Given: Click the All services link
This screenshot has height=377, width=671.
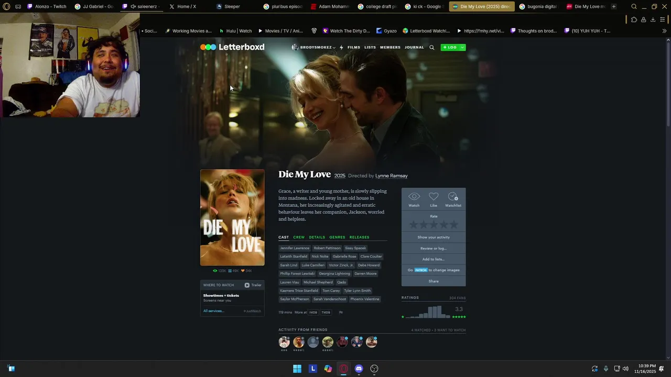Looking at the screenshot, I should tap(213, 311).
